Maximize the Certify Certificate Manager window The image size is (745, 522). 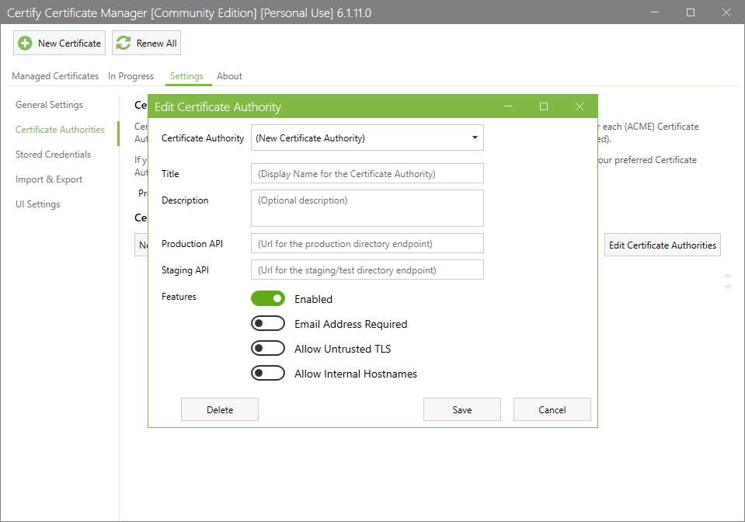click(691, 12)
